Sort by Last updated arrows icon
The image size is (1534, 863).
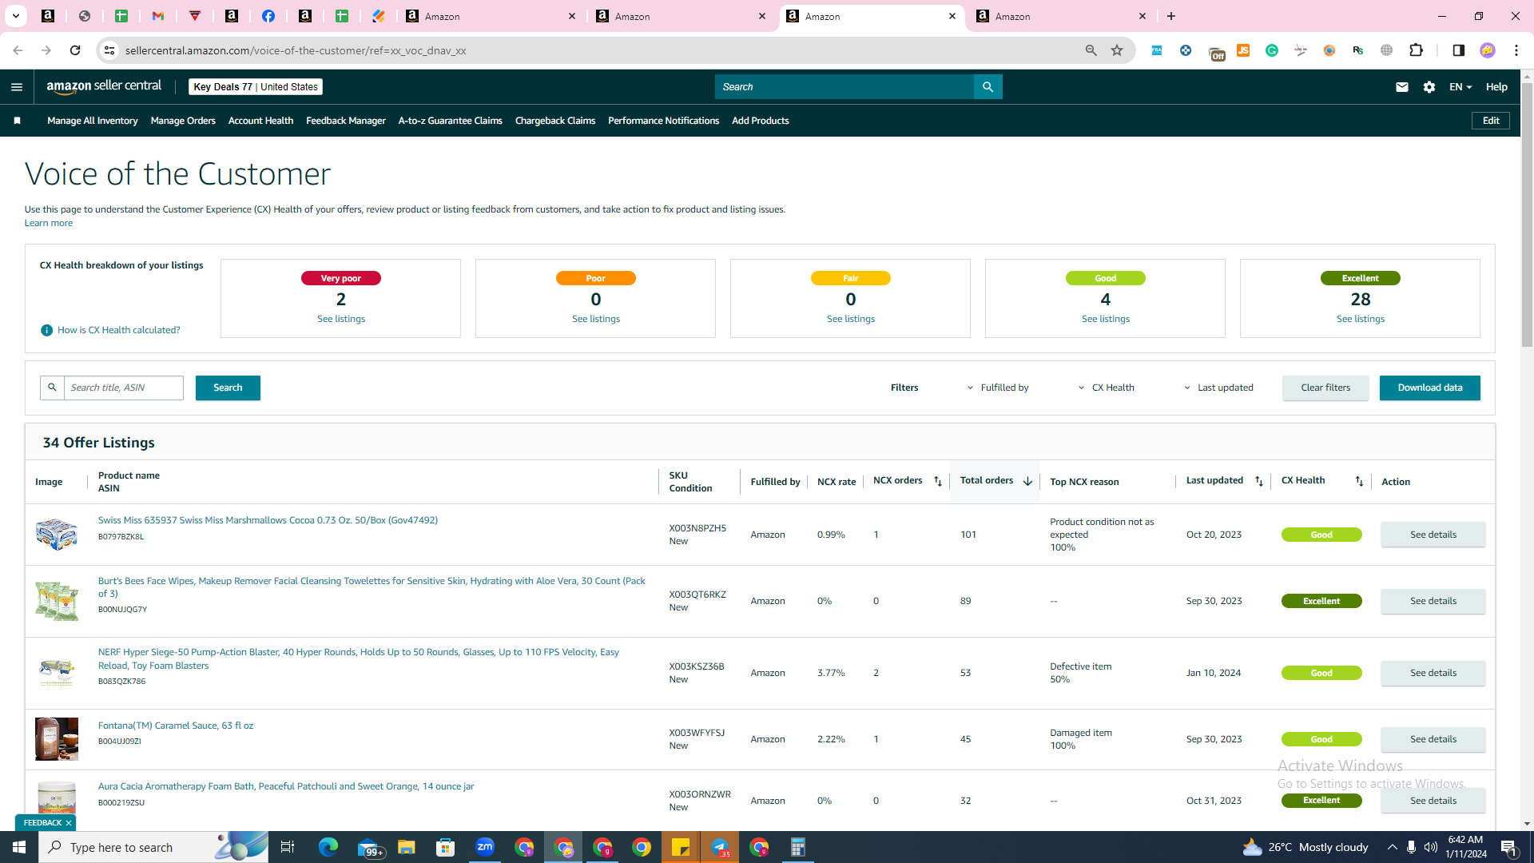pyautogui.click(x=1259, y=481)
